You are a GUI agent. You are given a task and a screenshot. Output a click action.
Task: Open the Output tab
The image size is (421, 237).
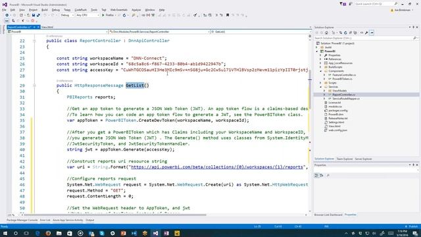click(89, 220)
